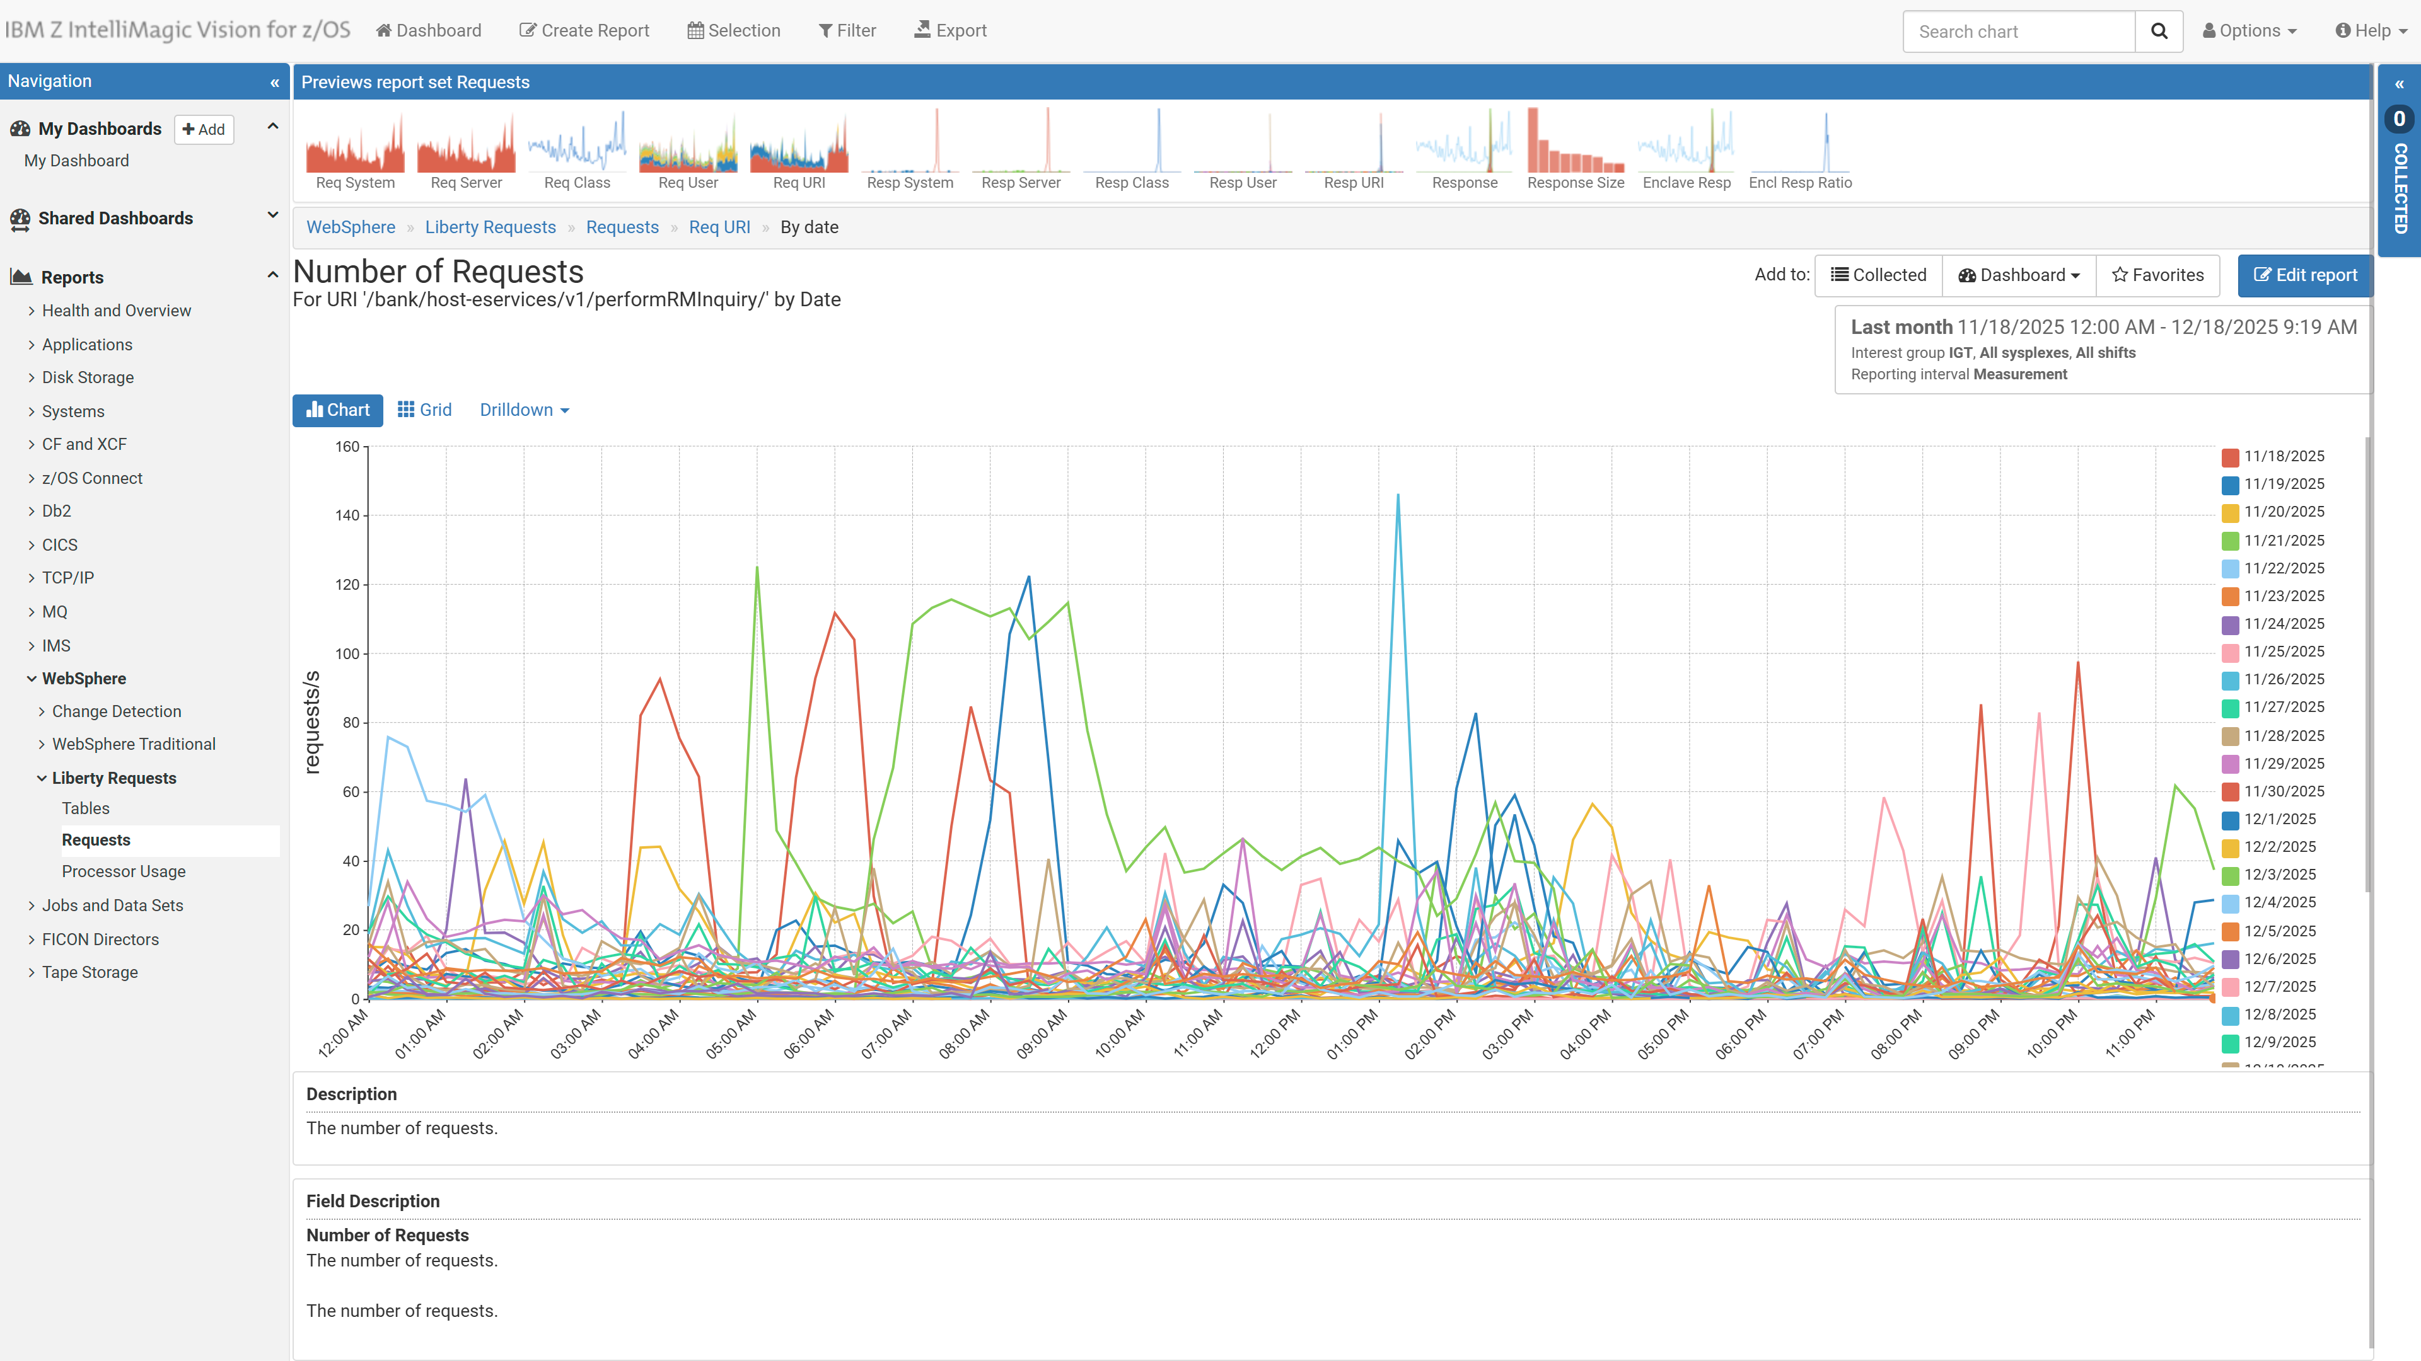Follow the Req URI breadcrumb link
This screenshot has width=2421, height=1361.
click(x=719, y=227)
